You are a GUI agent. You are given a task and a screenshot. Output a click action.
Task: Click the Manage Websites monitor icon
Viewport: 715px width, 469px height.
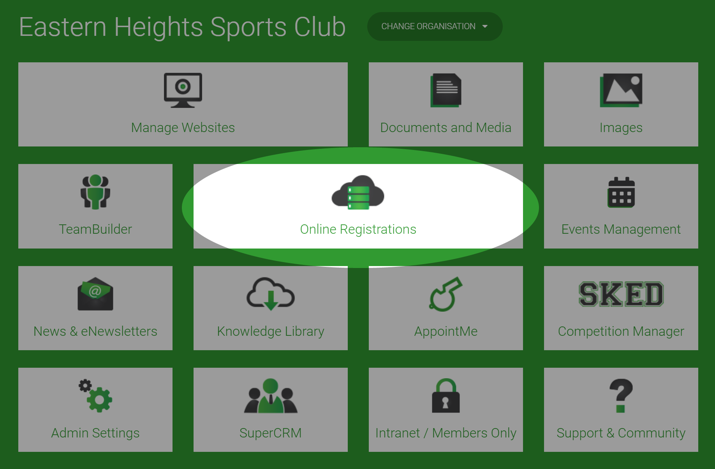(x=183, y=90)
